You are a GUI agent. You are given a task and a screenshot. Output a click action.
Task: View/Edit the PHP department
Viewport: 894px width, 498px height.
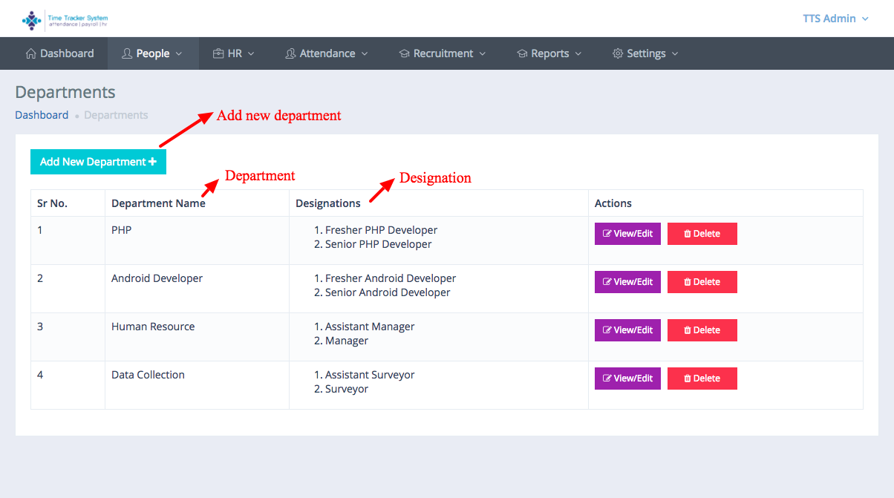point(627,234)
